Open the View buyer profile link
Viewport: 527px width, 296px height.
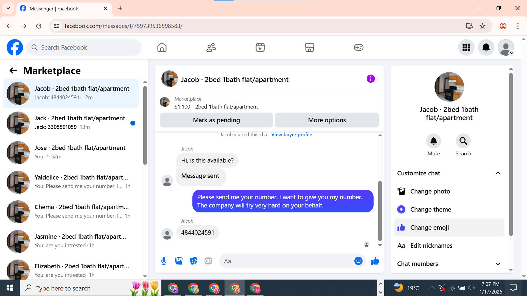point(291,135)
